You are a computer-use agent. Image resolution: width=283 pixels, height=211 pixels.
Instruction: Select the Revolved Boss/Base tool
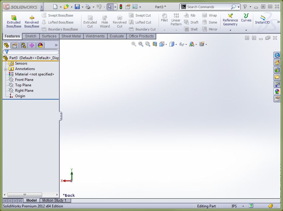(x=32, y=22)
